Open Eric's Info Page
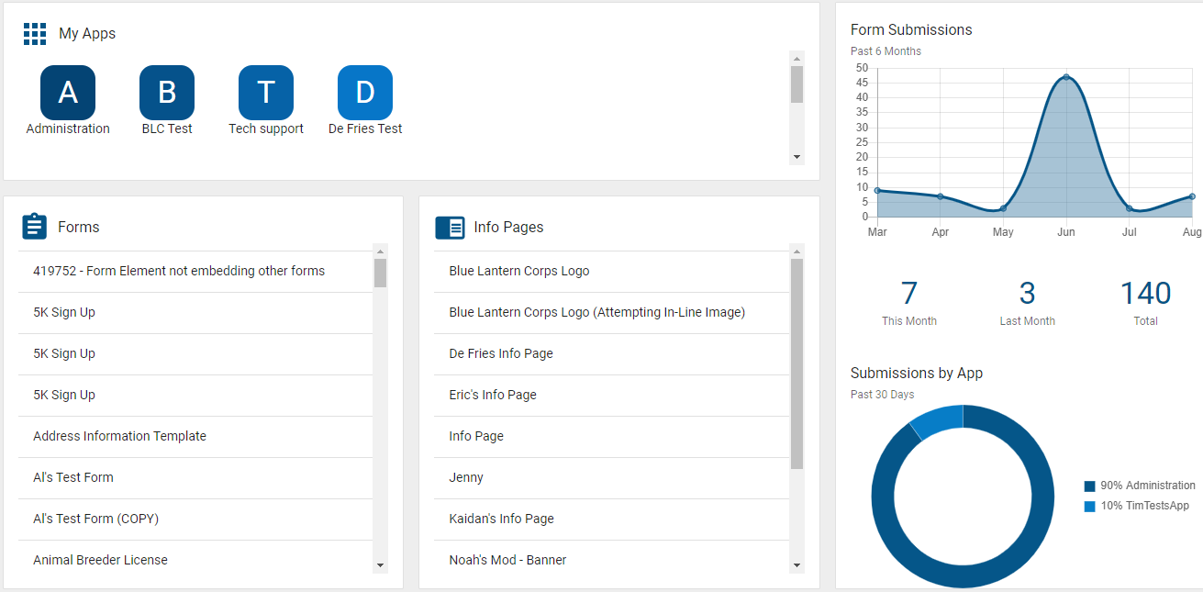The height and width of the screenshot is (592, 1203). [611, 396]
